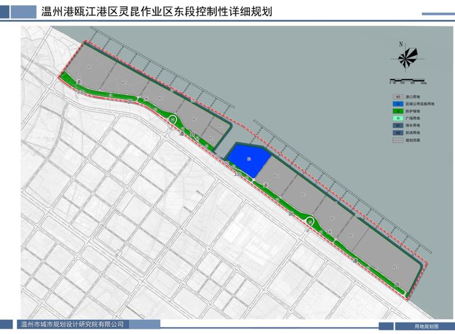Click the blue public facility parcel on map
Screen dimensions: 455x334
(248, 159)
